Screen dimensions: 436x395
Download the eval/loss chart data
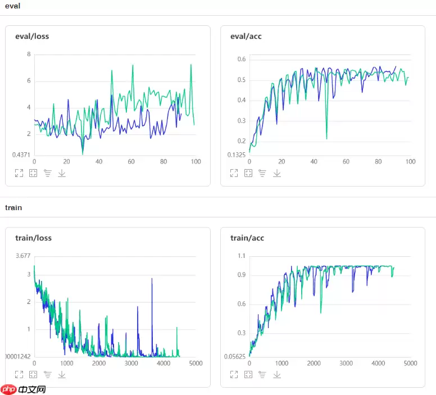click(62, 173)
